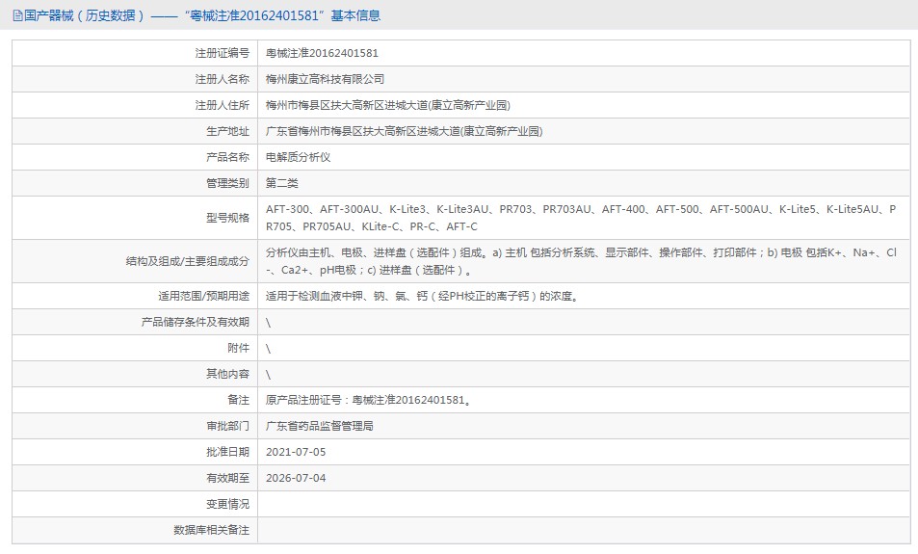Click the 注册人名称 label
Image resolution: width=918 pixels, height=554 pixels.
pos(222,79)
